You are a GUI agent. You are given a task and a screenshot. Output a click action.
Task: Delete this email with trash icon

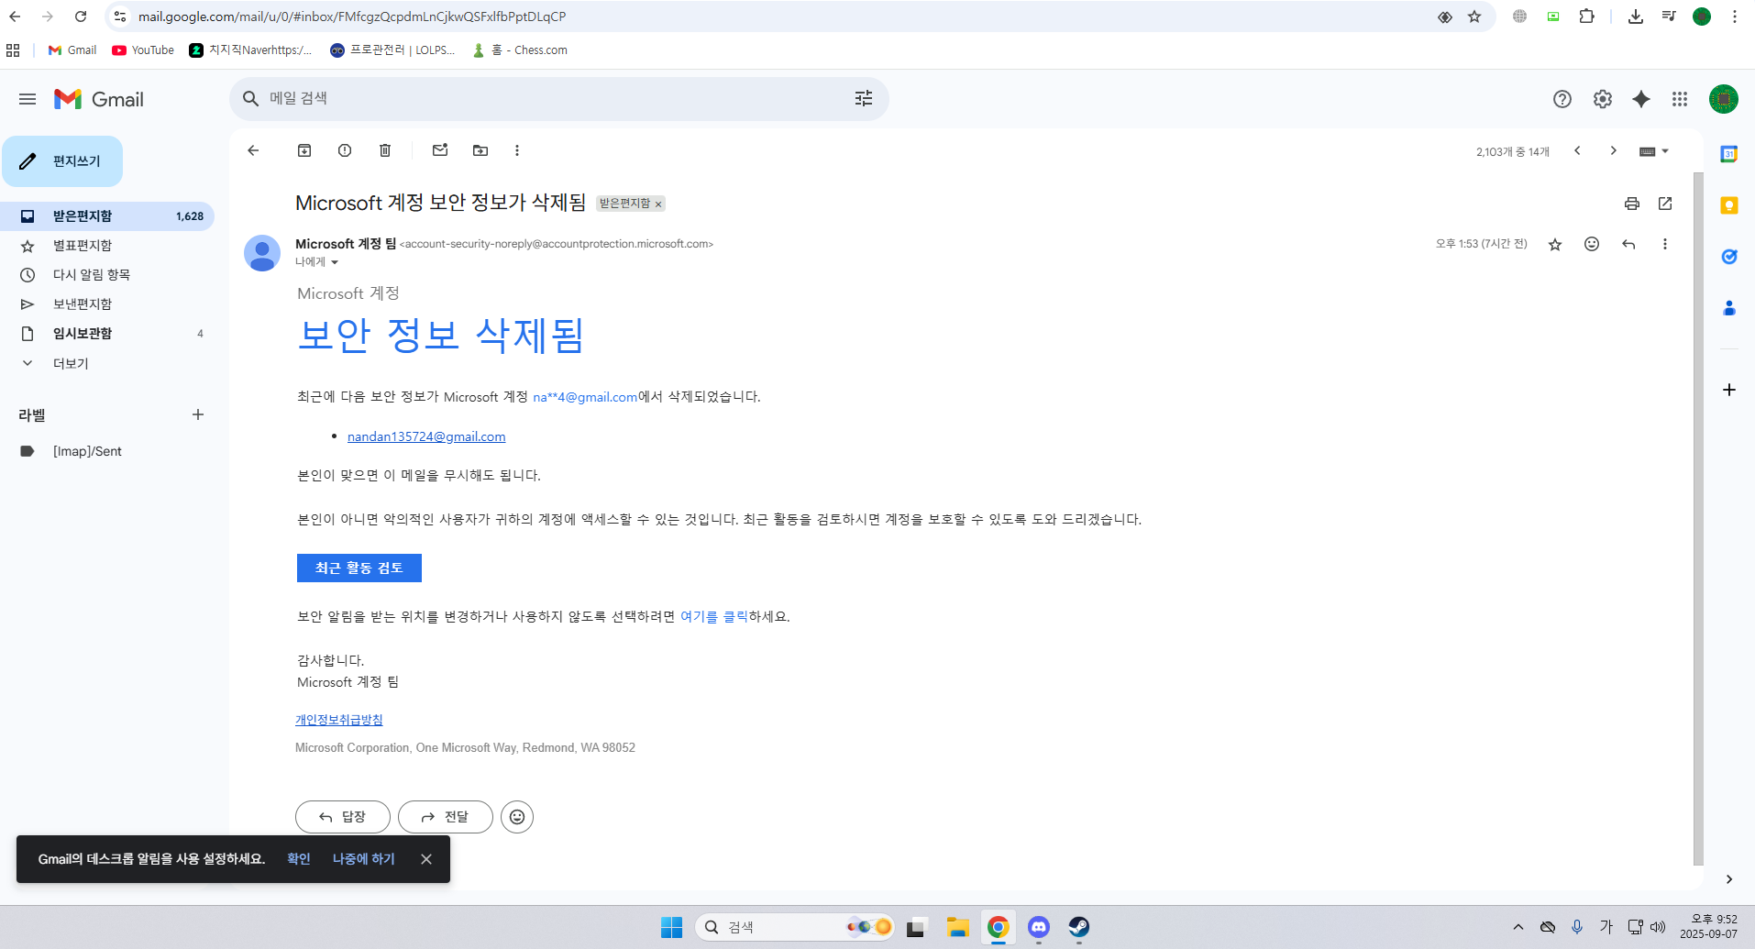(385, 150)
